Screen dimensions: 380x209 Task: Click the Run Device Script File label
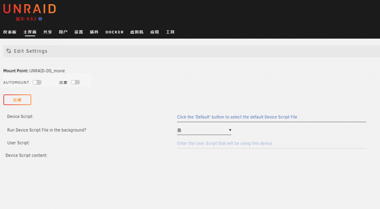point(46,130)
